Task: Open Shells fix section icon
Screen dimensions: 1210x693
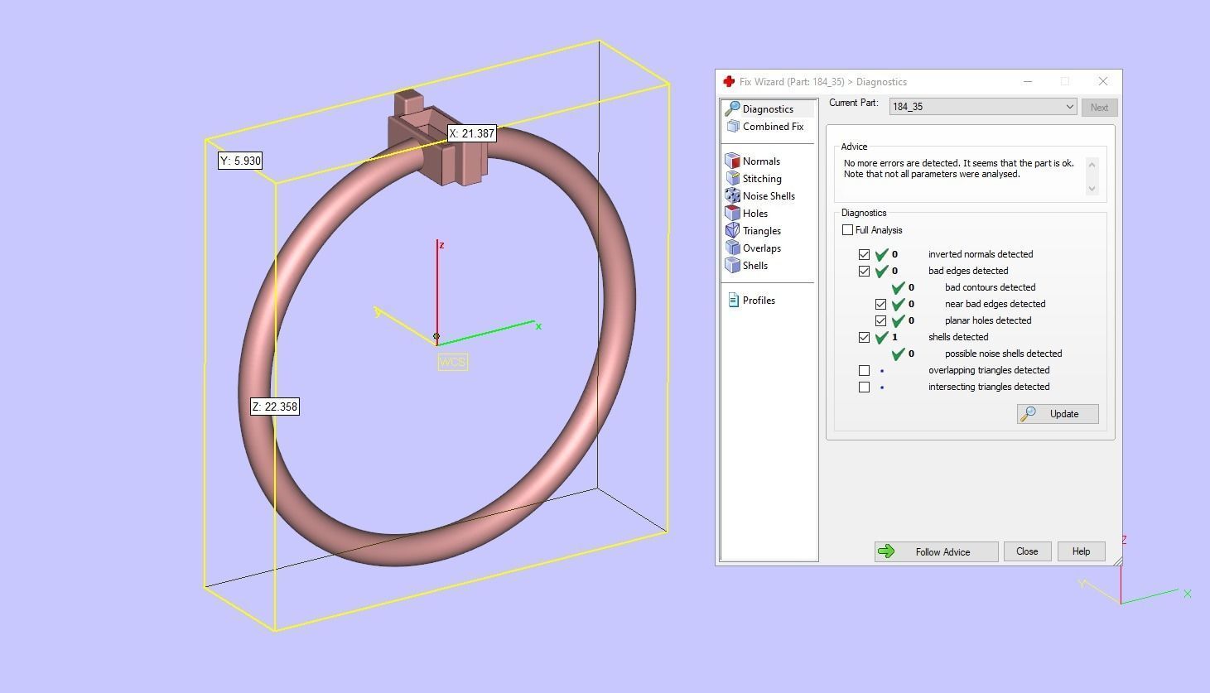Action: (x=732, y=266)
